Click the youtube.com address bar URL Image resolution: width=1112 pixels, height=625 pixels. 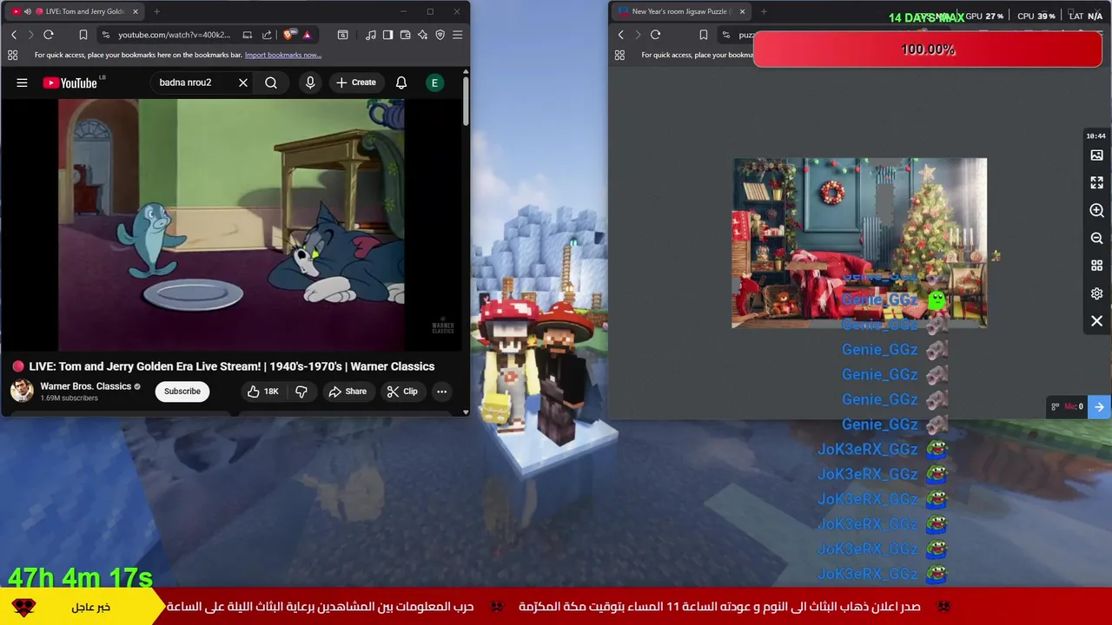click(x=175, y=35)
